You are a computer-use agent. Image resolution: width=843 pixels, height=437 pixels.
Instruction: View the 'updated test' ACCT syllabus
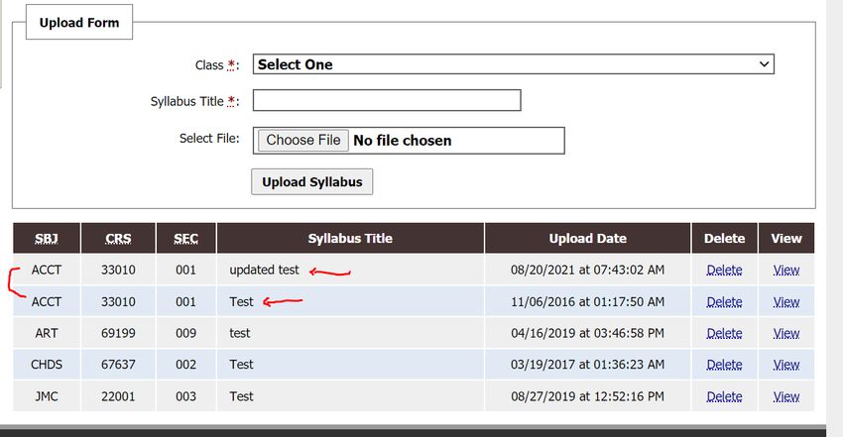pos(786,271)
